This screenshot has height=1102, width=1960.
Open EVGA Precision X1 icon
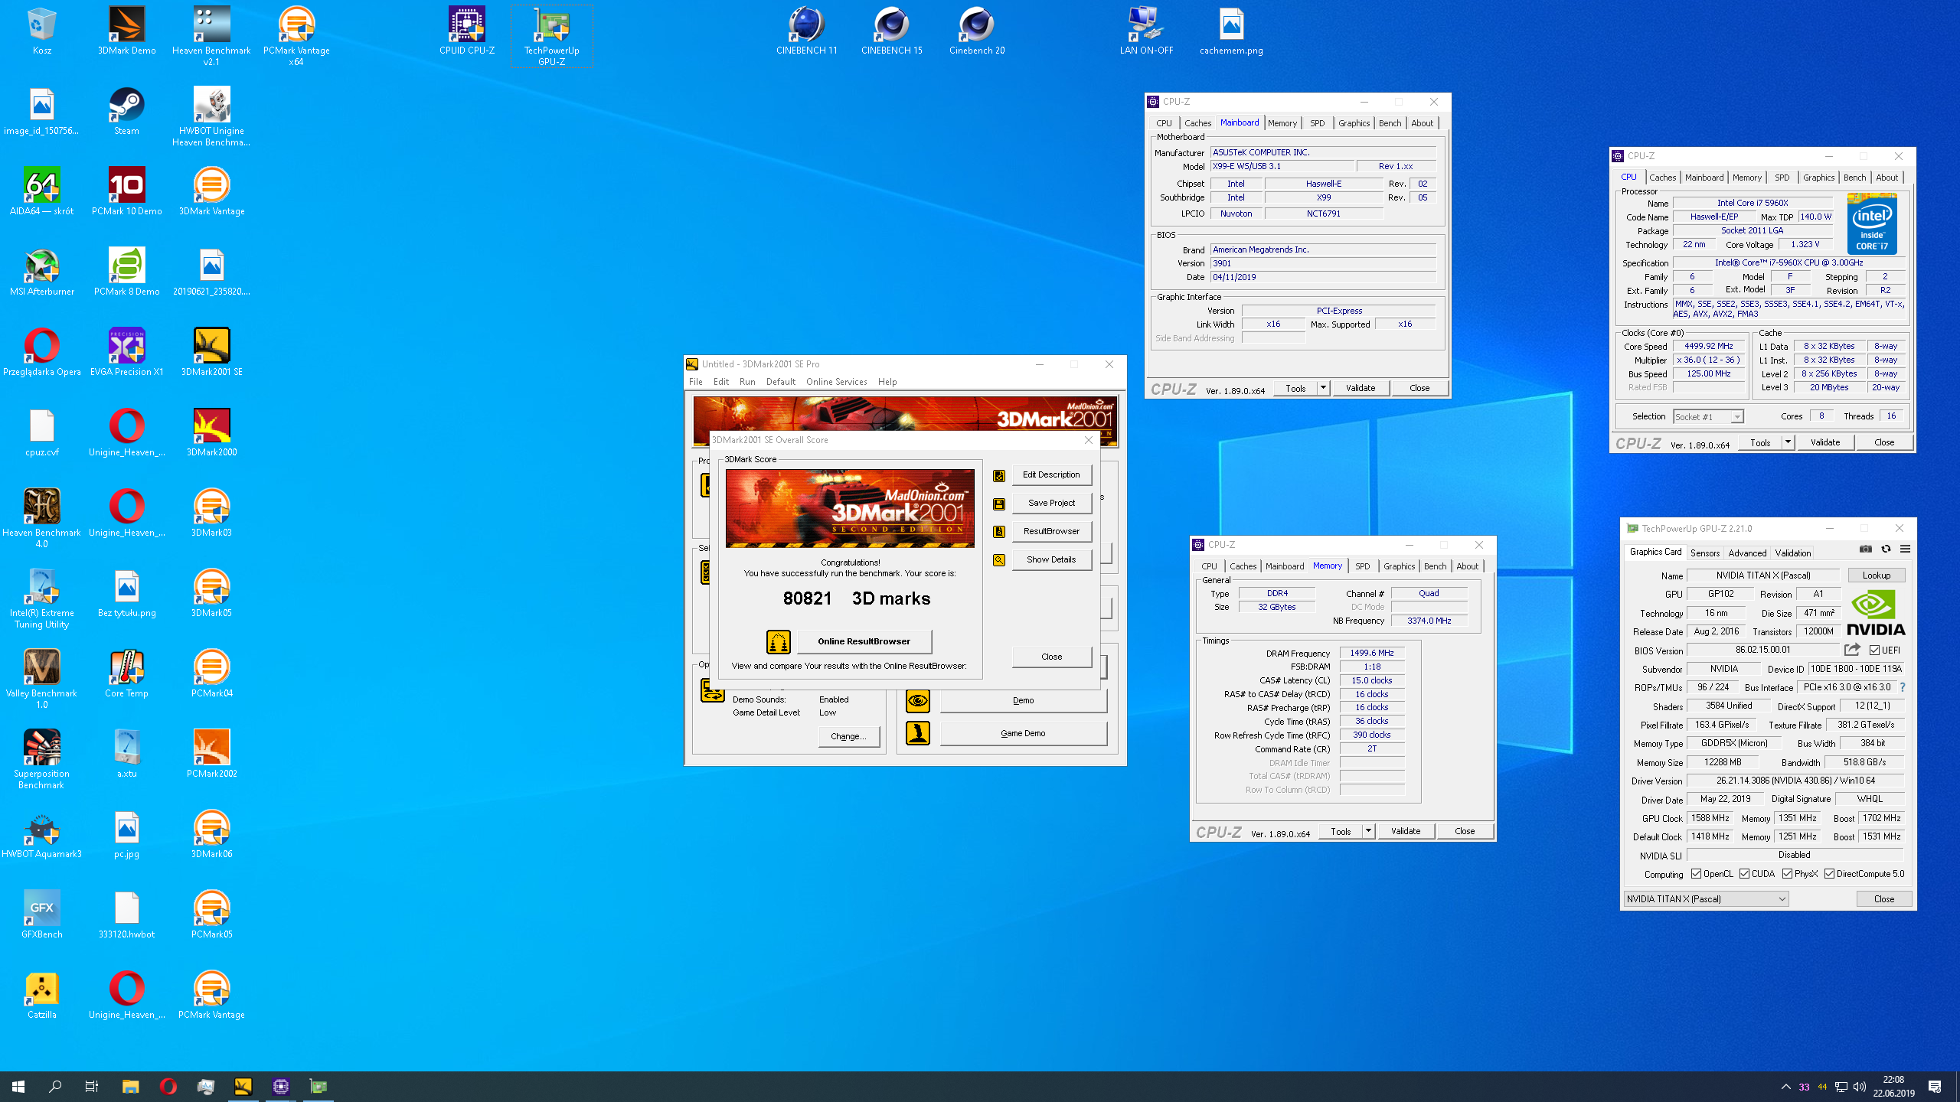pyautogui.click(x=126, y=353)
